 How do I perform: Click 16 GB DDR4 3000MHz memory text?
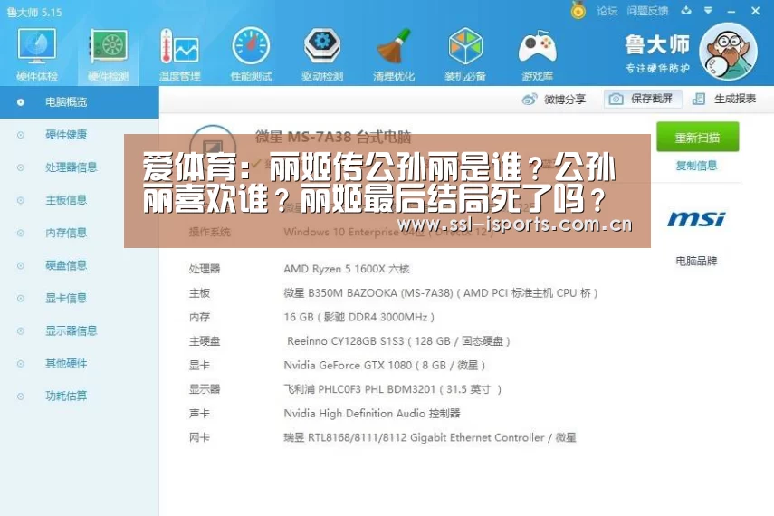(x=358, y=317)
